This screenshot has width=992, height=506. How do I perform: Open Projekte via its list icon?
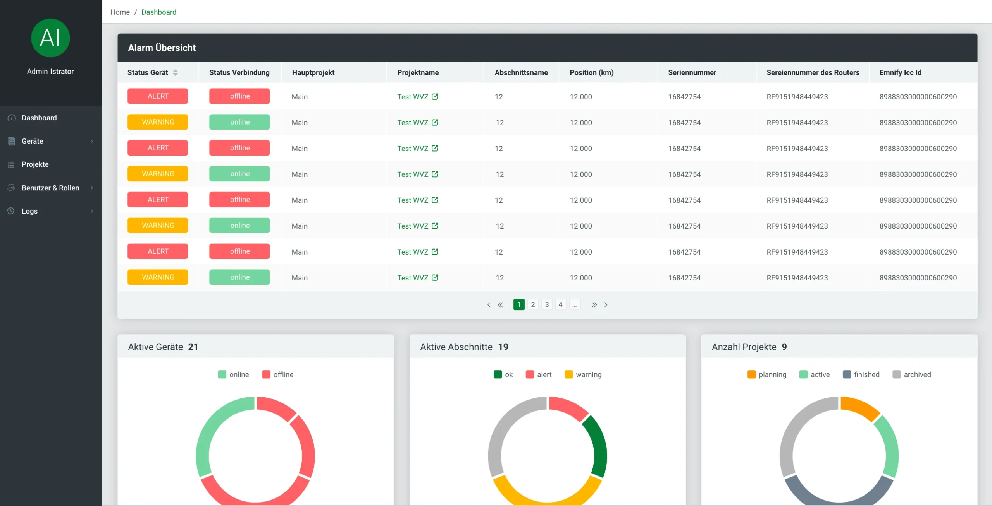(11, 164)
